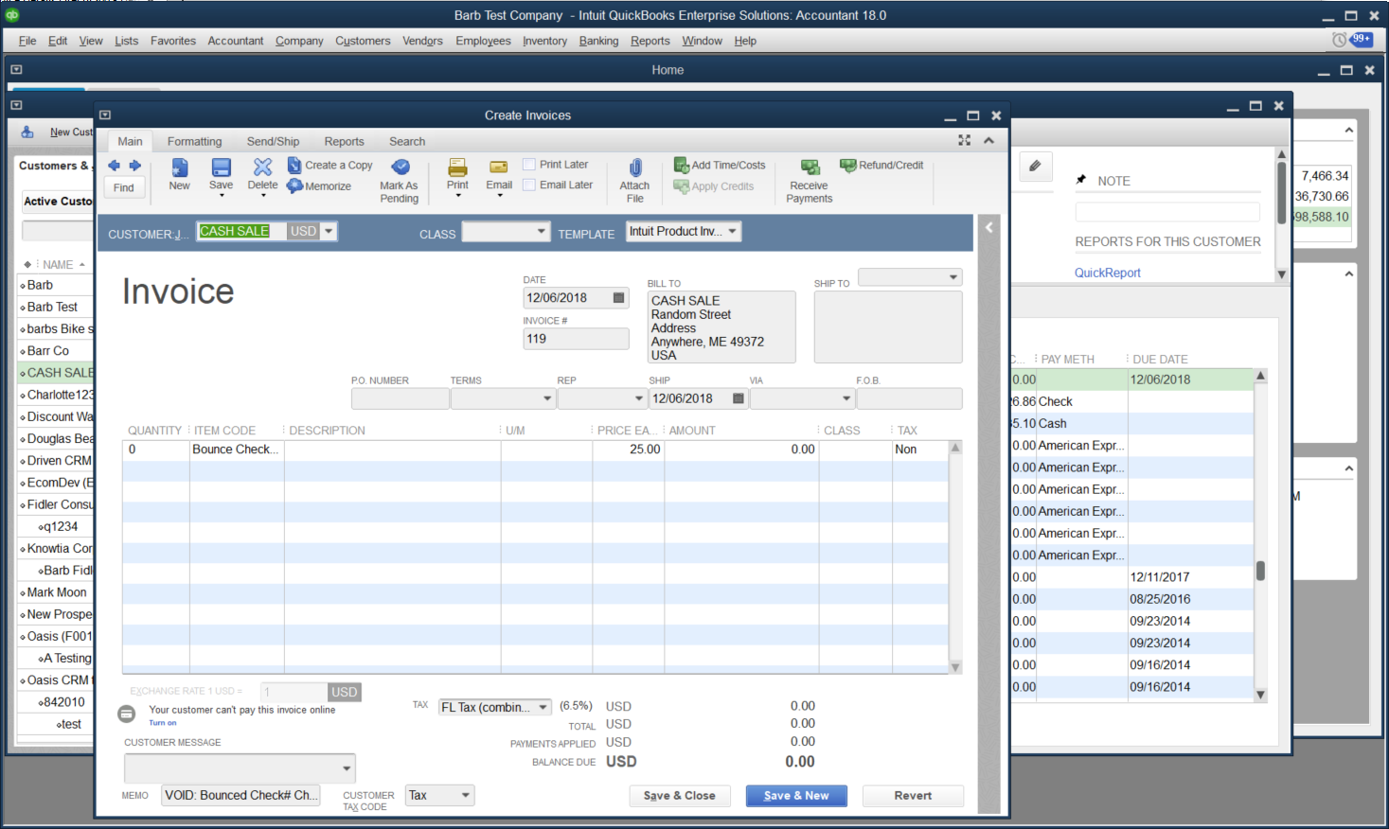
Task: Open the Vendors menu
Action: pos(422,41)
